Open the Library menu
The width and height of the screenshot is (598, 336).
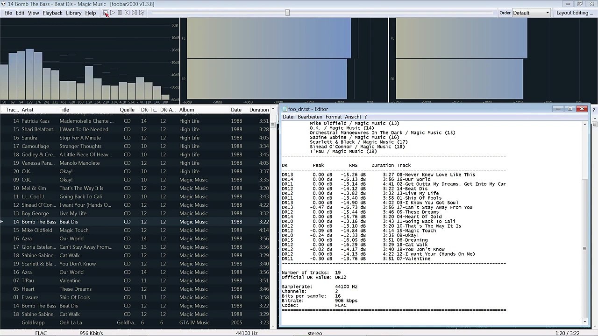[x=73, y=13]
